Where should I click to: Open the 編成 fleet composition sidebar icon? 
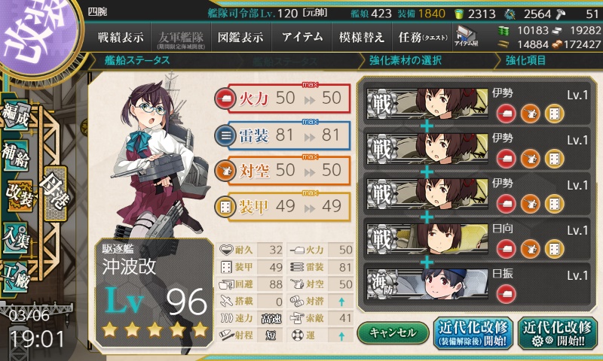(x=17, y=115)
